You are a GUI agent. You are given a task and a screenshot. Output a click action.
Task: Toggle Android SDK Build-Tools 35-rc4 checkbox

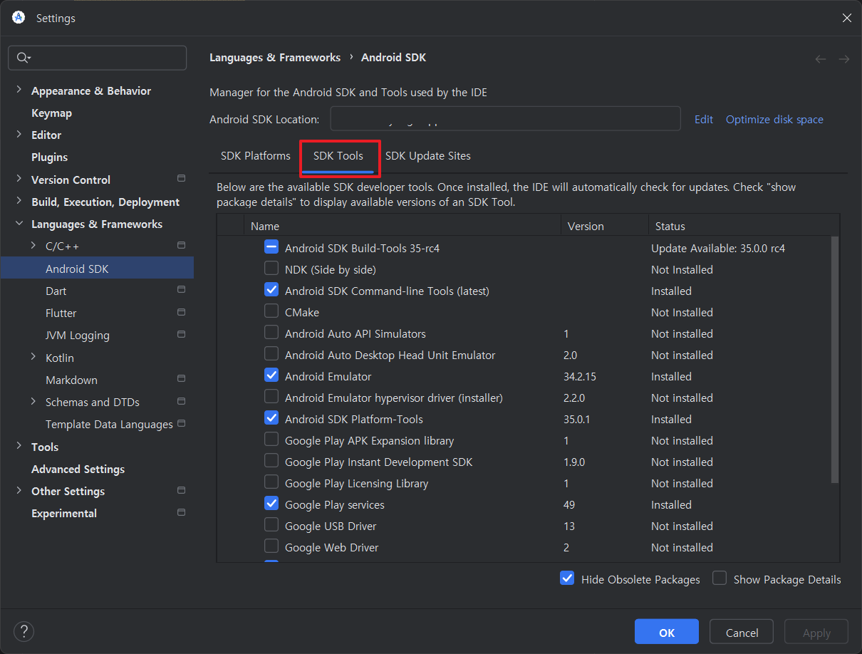[x=271, y=247]
